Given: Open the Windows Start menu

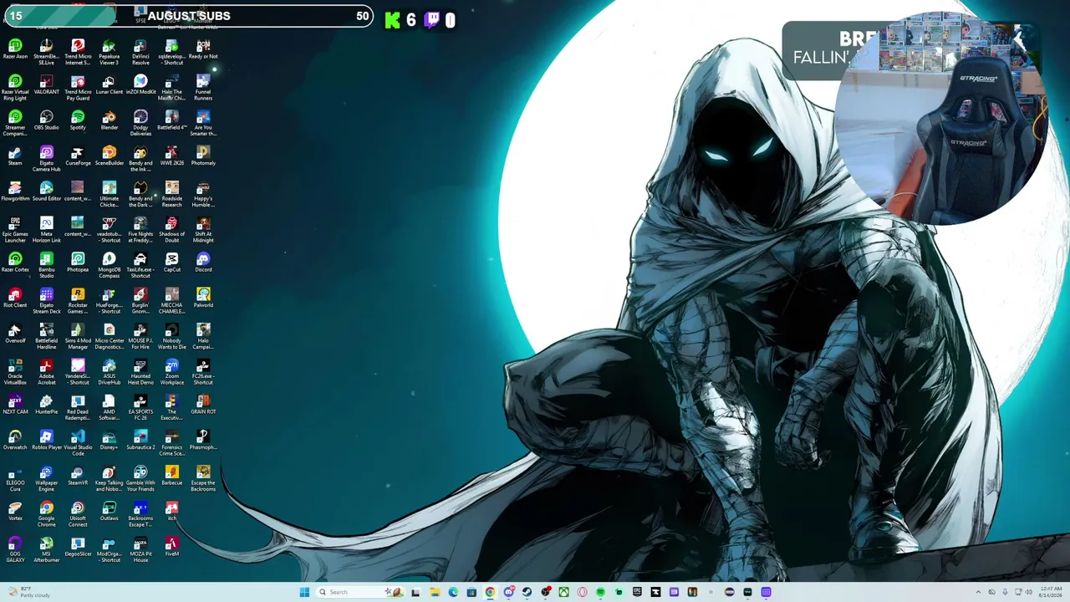Looking at the screenshot, I should 304,592.
